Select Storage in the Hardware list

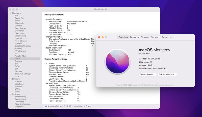click(18, 71)
